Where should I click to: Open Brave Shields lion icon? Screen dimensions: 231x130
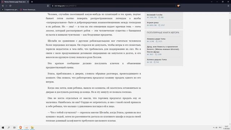[x=178, y=6]
